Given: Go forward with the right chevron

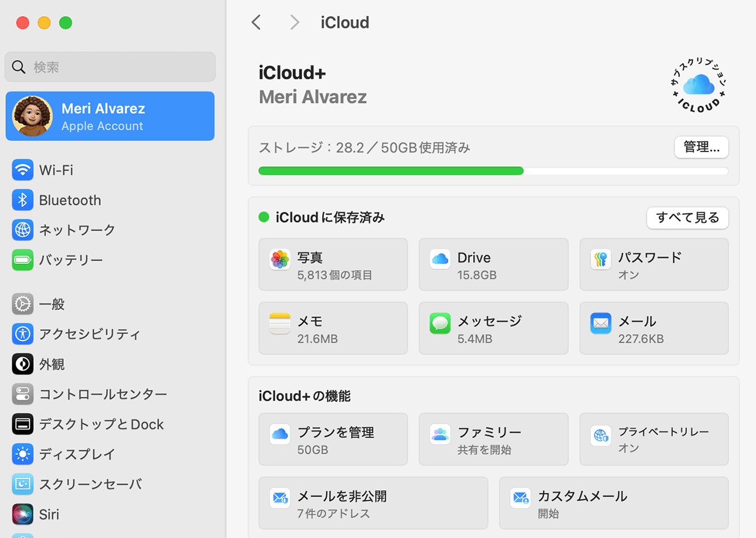Looking at the screenshot, I should [x=294, y=22].
